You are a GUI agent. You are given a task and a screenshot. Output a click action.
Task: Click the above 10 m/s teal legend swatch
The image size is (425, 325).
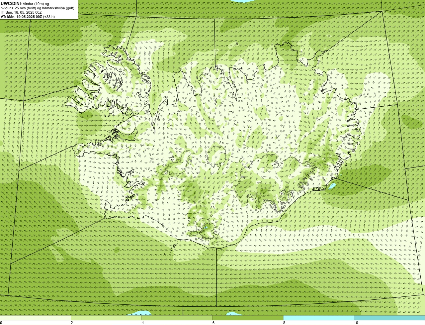pyautogui.click(x=389, y=318)
